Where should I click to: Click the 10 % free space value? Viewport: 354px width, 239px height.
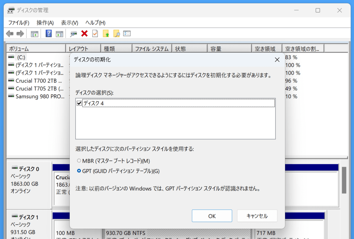point(291,96)
